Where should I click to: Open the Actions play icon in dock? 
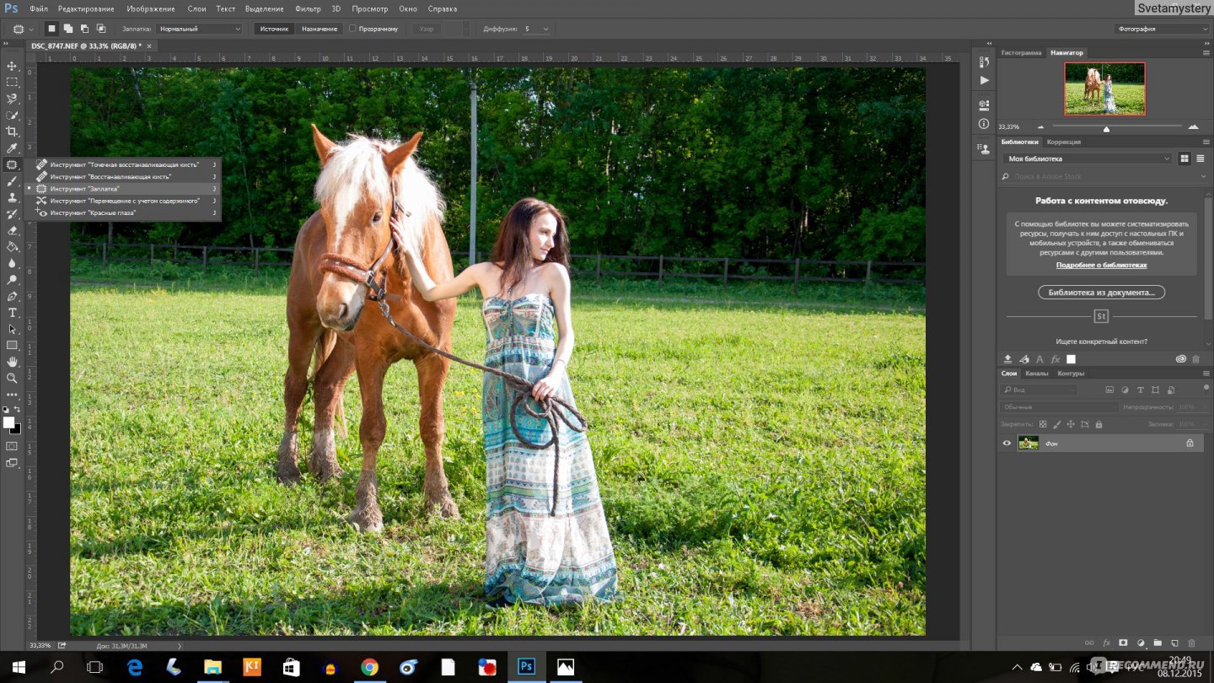point(984,80)
